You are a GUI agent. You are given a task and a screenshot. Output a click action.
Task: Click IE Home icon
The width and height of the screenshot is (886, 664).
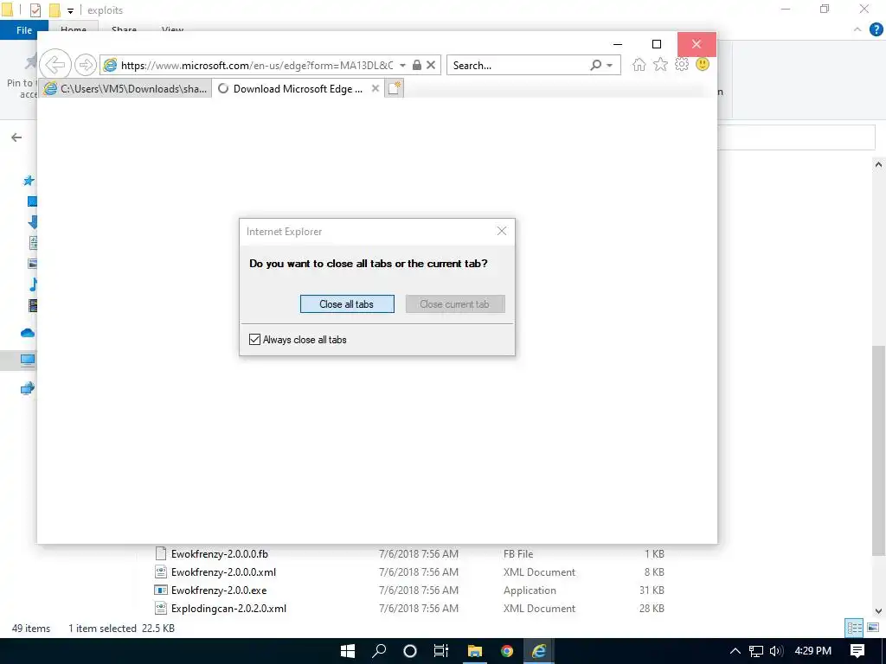point(639,64)
